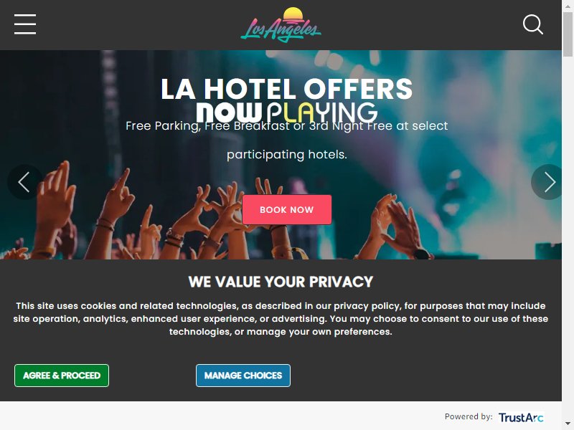This screenshot has height=430, width=574.
Task: Click the Free Parking offer description text
Action: tap(286, 140)
